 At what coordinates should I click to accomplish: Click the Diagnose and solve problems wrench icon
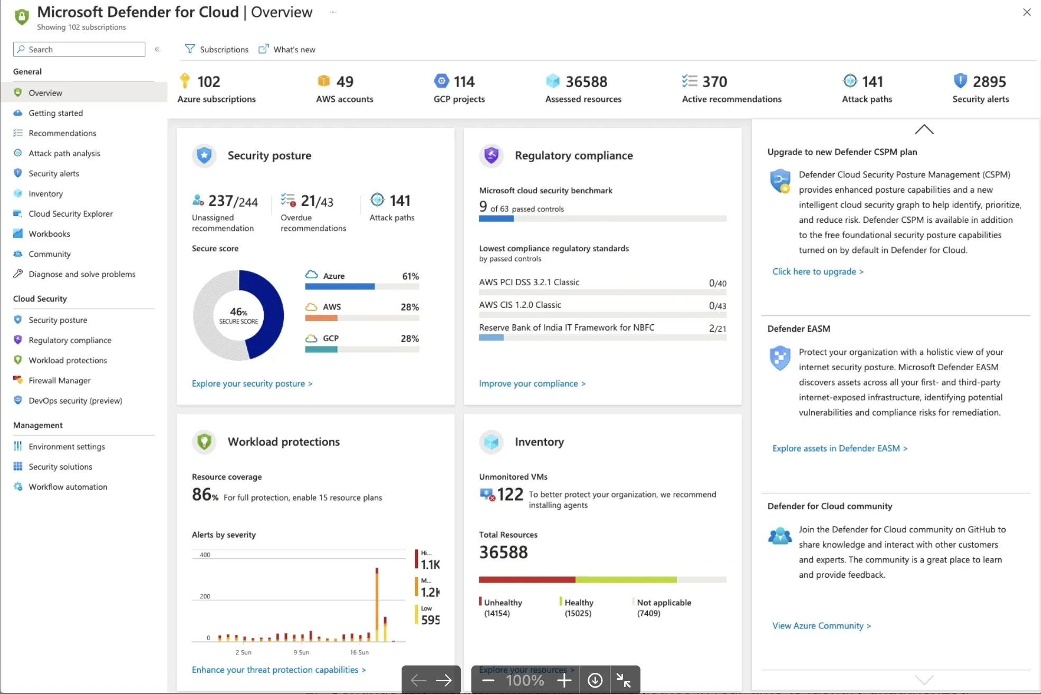click(x=18, y=274)
